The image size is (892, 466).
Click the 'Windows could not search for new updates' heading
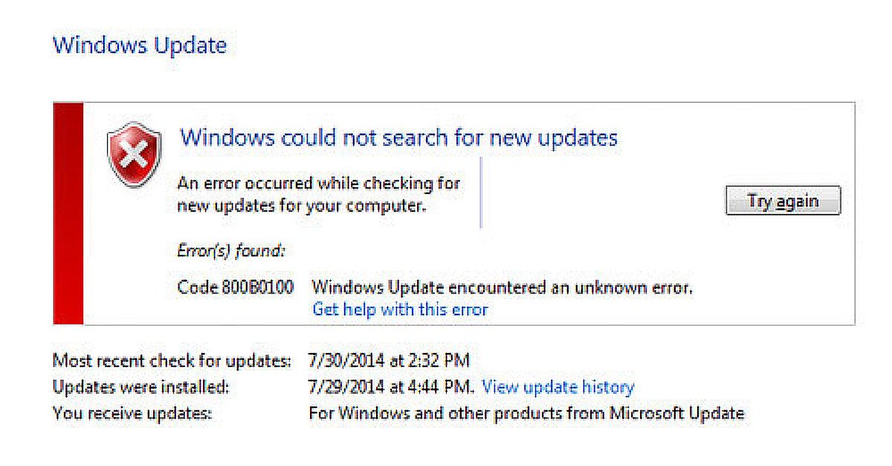(398, 137)
